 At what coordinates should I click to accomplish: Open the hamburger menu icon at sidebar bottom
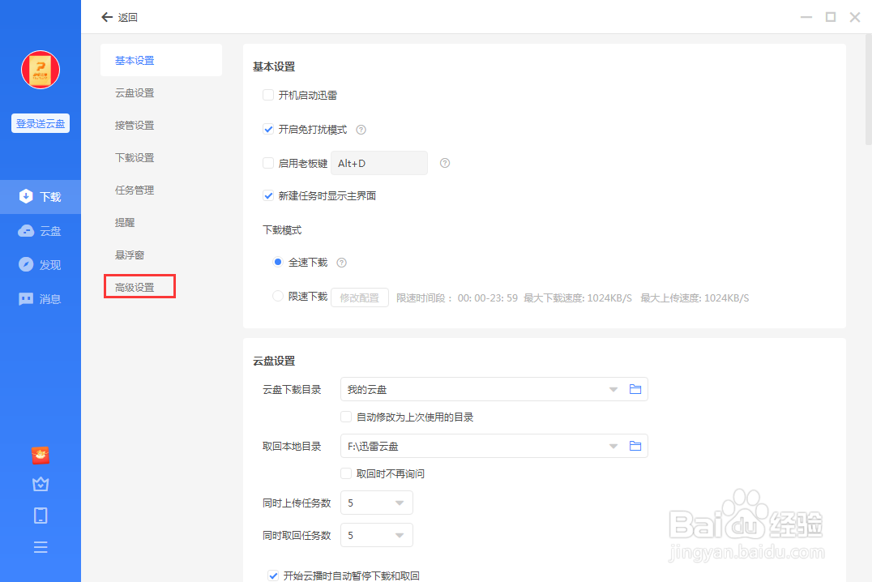(x=41, y=547)
